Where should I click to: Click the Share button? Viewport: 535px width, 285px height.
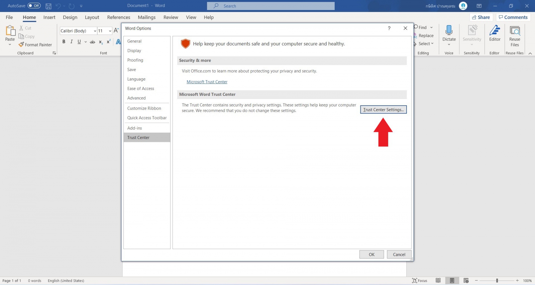[481, 17]
